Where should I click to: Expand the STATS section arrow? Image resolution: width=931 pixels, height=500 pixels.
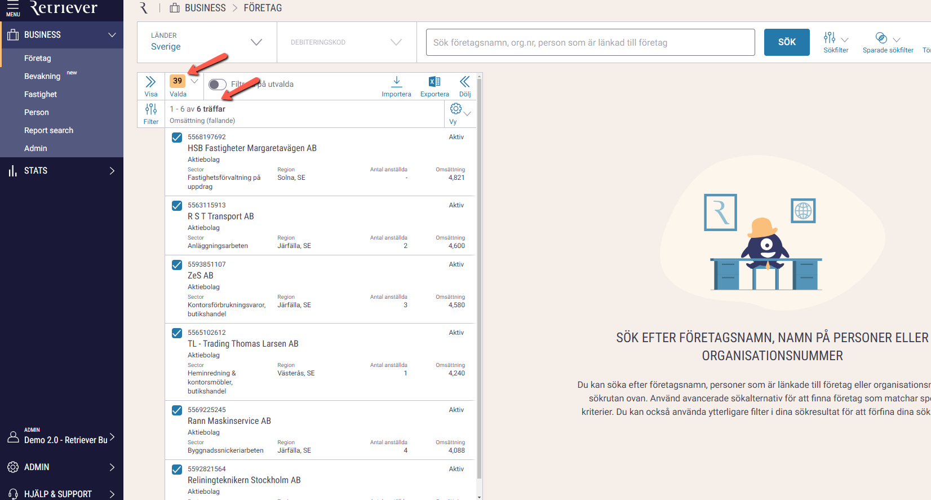point(112,171)
